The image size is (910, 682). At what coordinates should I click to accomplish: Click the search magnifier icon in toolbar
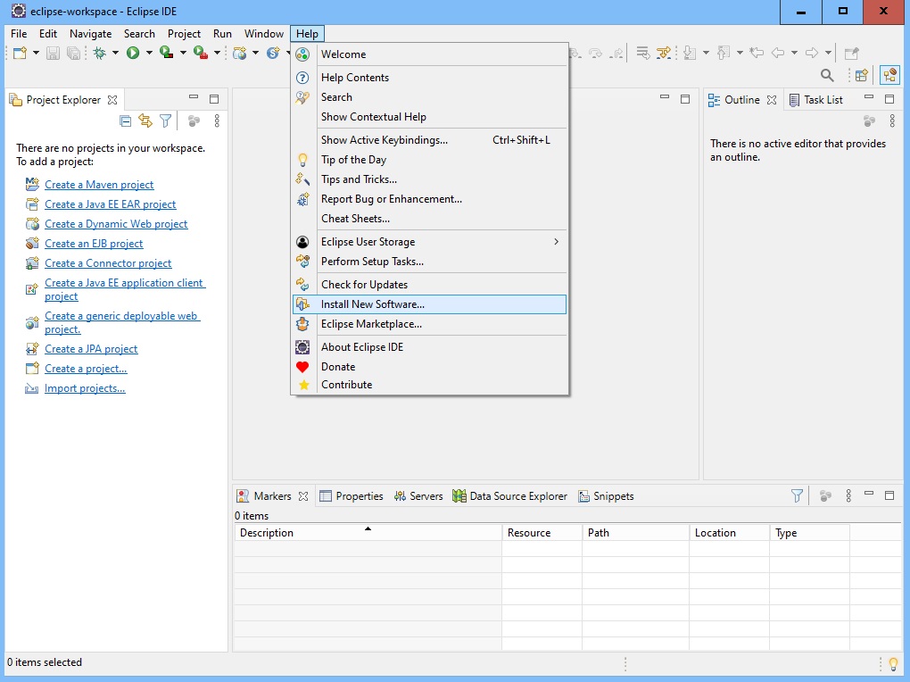tap(827, 75)
